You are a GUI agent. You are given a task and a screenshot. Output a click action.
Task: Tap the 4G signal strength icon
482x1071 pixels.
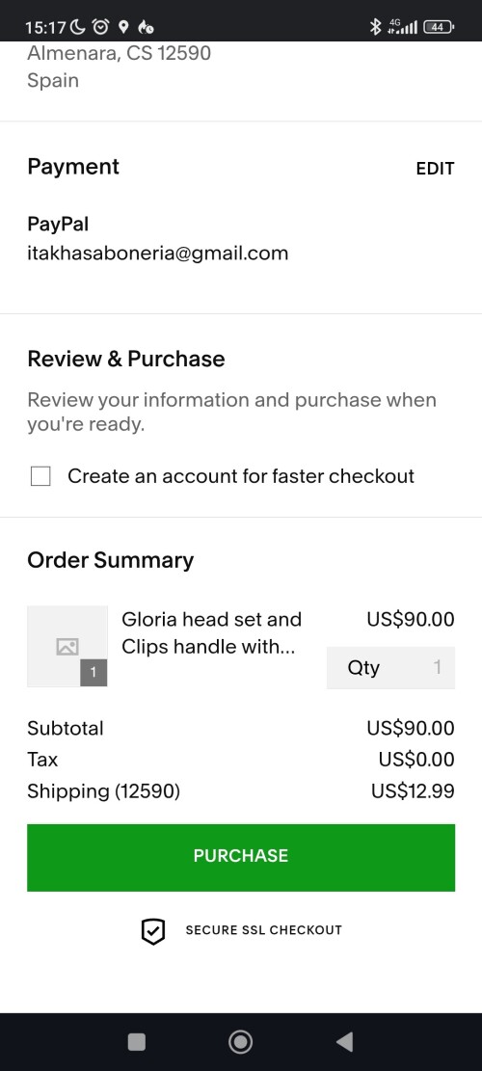pos(402,27)
